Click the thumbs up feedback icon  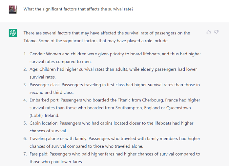tap(209, 32)
